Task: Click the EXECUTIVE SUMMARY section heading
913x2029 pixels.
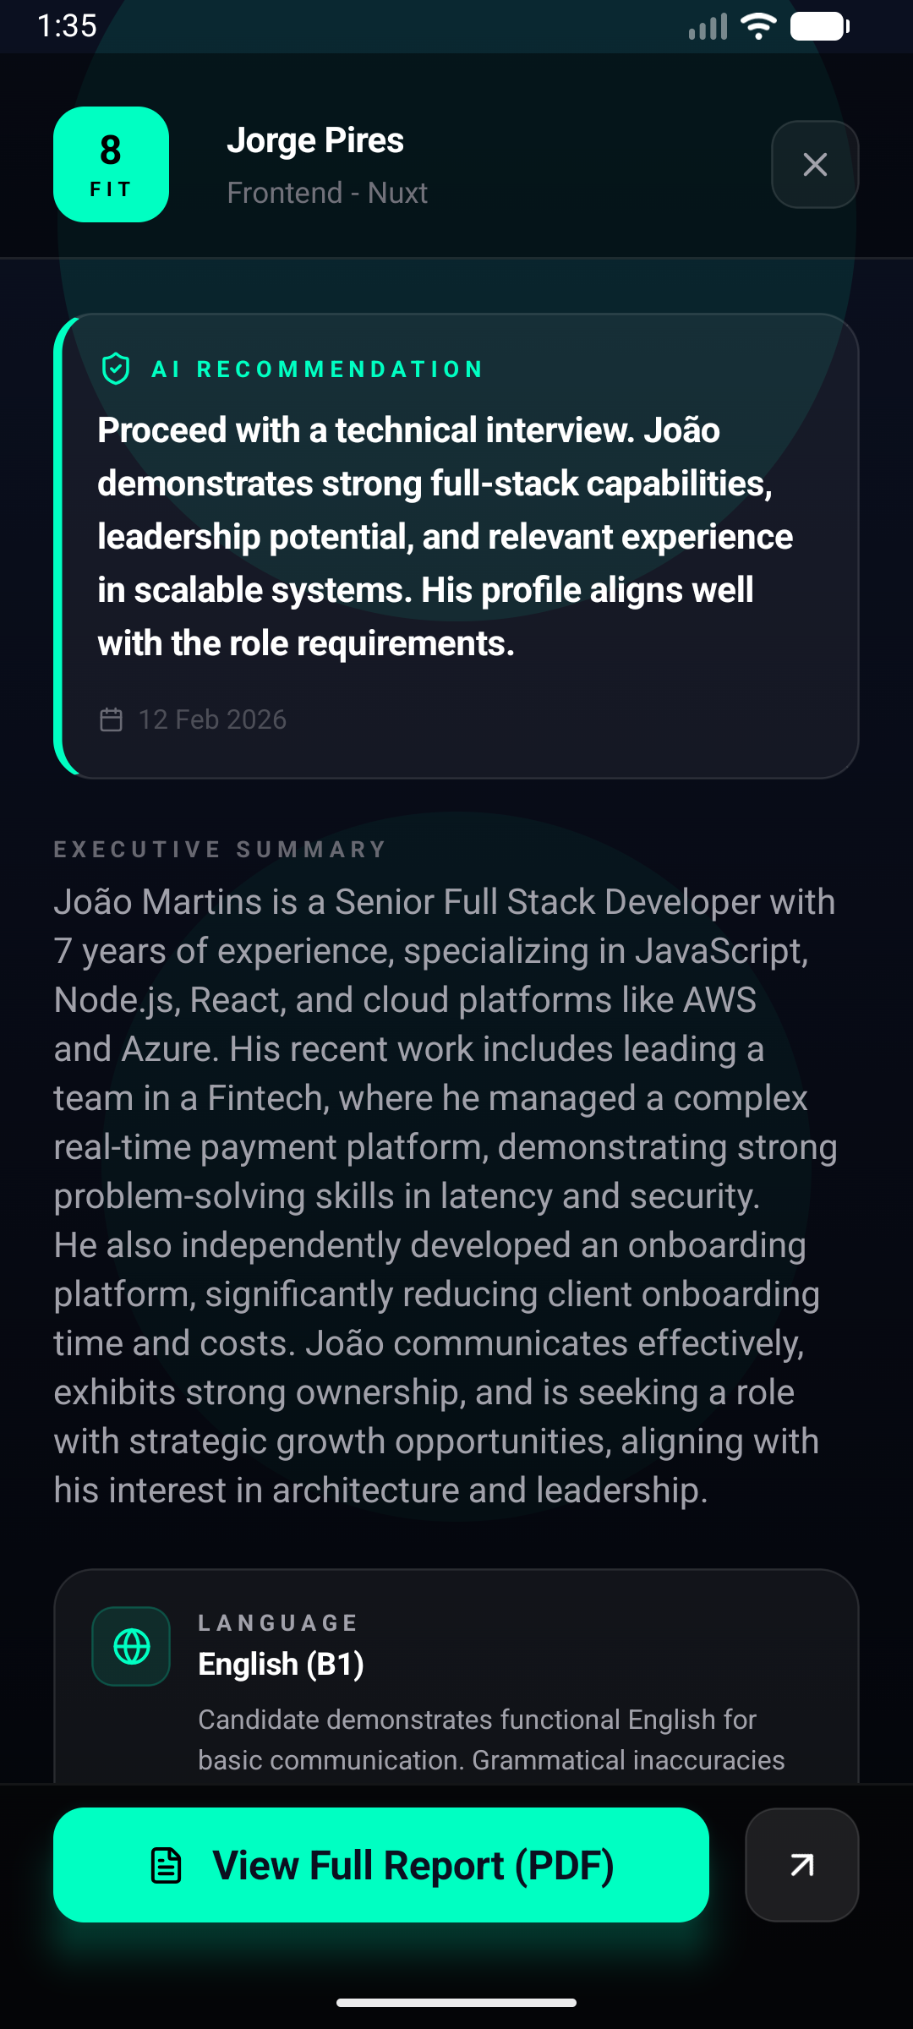Action: (x=220, y=850)
